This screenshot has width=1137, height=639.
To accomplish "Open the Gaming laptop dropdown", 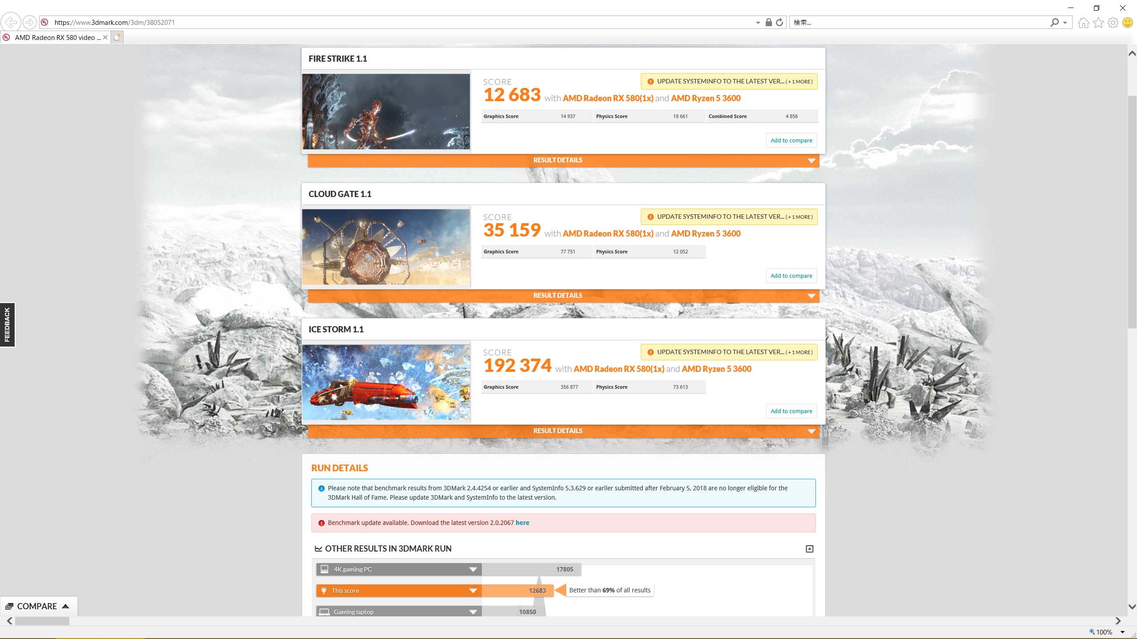I will pos(473,612).
